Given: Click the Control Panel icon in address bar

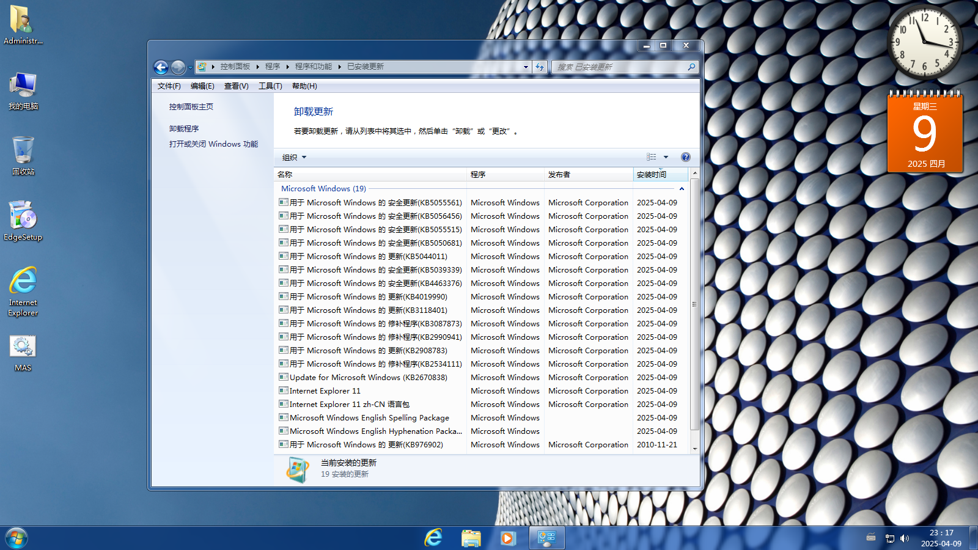Looking at the screenshot, I should 202,67.
